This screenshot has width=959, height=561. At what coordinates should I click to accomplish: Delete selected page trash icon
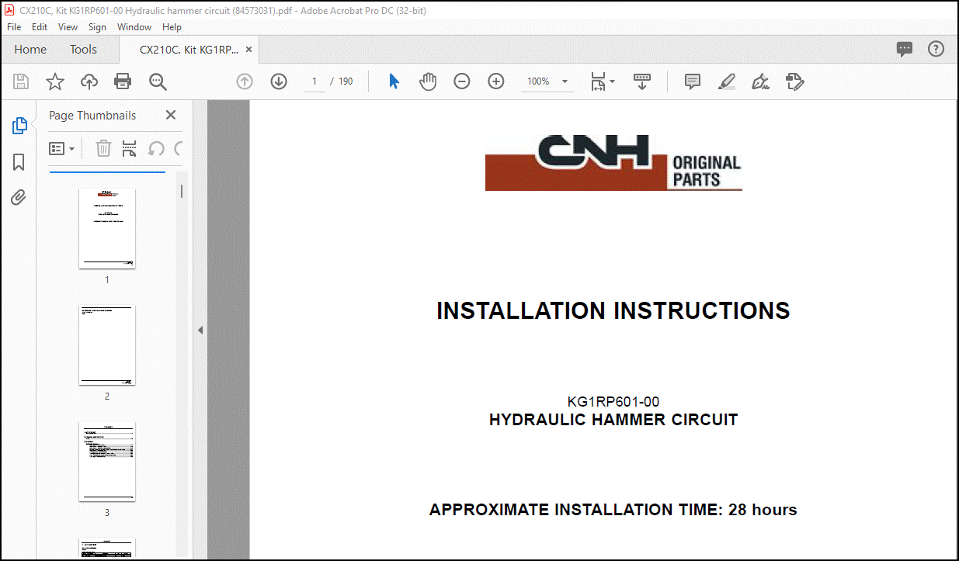click(x=103, y=148)
